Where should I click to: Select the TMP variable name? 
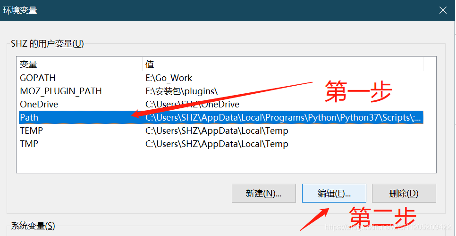click(x=29, y=144)
